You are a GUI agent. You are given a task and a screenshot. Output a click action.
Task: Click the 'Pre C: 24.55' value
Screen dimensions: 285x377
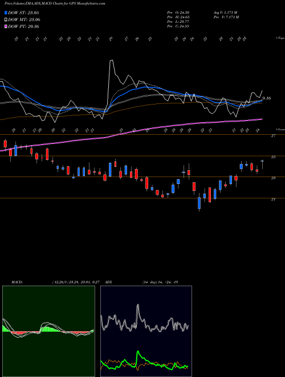(178, 26)
